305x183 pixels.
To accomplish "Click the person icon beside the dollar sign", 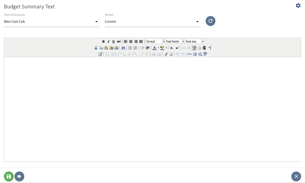I will coord(199,48).
